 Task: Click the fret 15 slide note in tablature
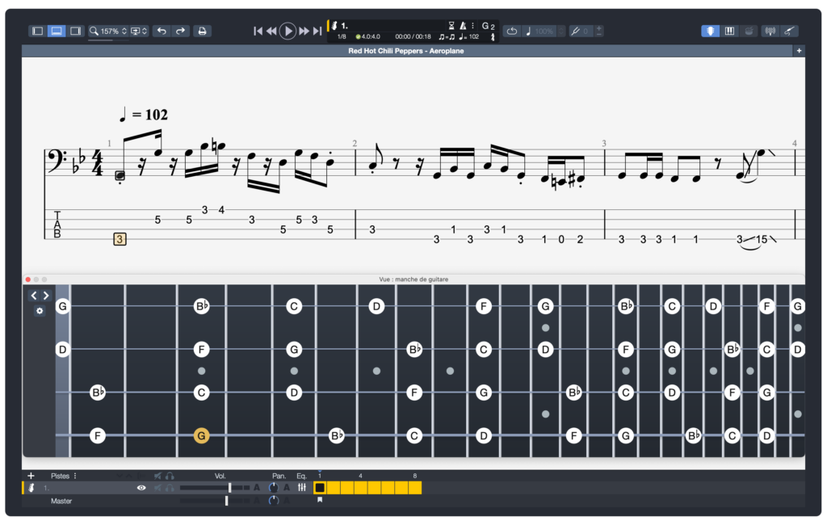coord(762,240)
